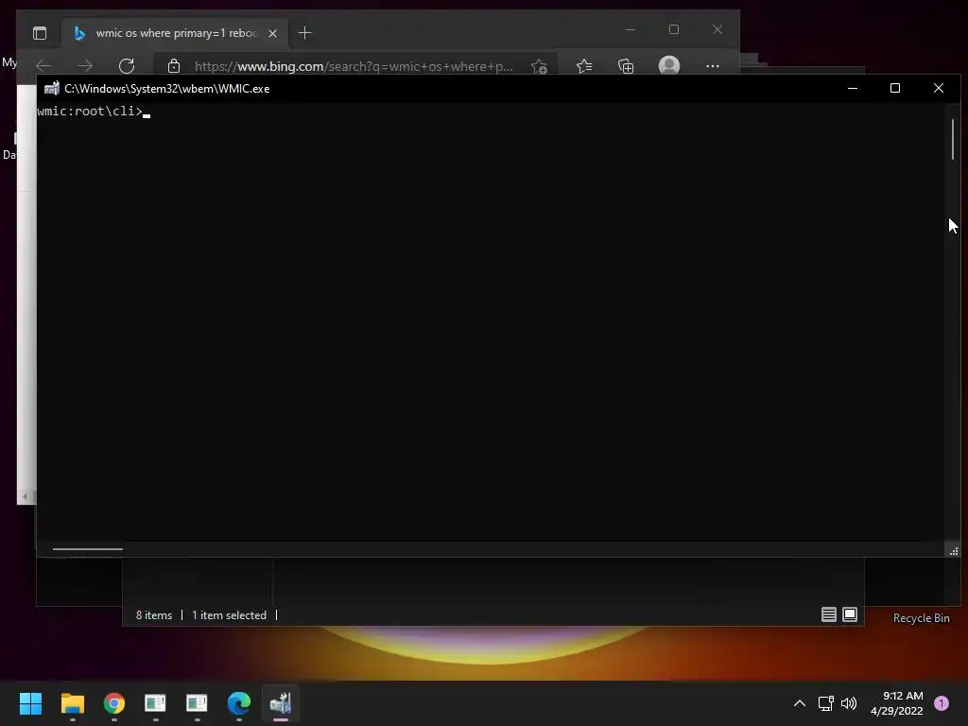Image resolution: width=968 pixels, height=726 pixels.
Task: Maximize the Edge browser window
Action: (x=673, y=29)
